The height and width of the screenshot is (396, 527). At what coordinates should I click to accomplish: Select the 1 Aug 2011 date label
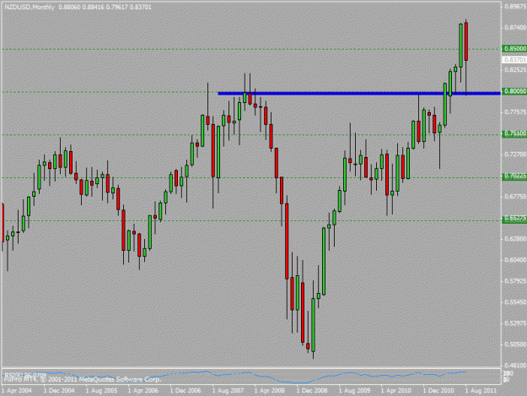point(481,391)
